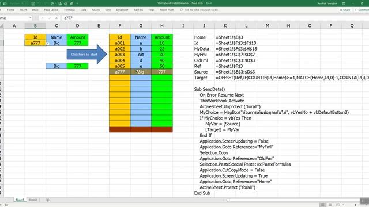Screen dimensions: 369x207
Task: Select the 'Selection.Copy' code line
Action: 214,152
